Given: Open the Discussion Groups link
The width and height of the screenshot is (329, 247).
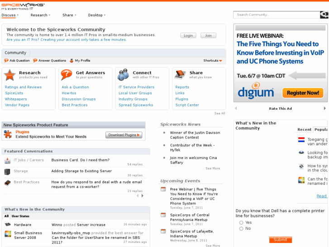Looking at the screenshot, I should 79,99.
